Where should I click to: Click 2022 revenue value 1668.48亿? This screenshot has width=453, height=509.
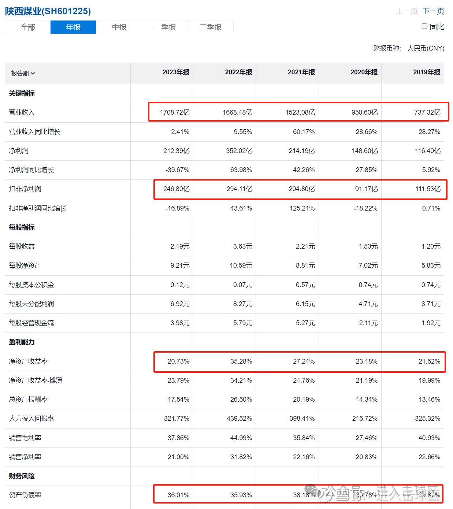click(x=237, y=112)
